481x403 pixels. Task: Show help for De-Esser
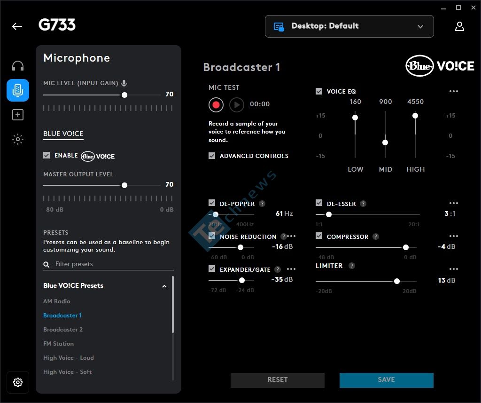click(363, 203)
